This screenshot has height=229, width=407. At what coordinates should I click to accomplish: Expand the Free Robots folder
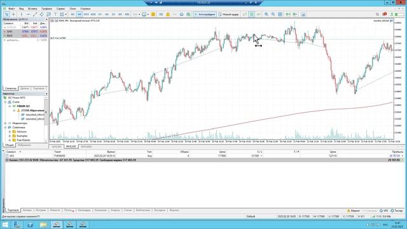point(10,140)
